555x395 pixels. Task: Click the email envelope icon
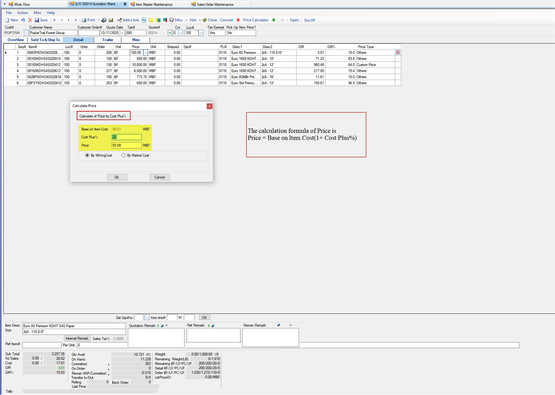(x=111, y=20)
